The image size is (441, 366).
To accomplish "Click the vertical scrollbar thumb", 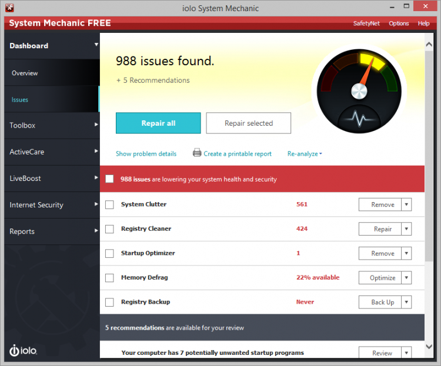I will (x=429, y=156).
